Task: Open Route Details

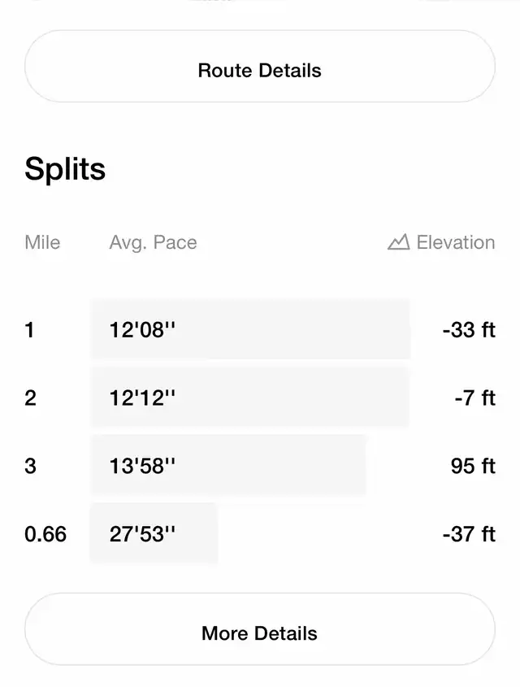Action: tap(260, 71)
